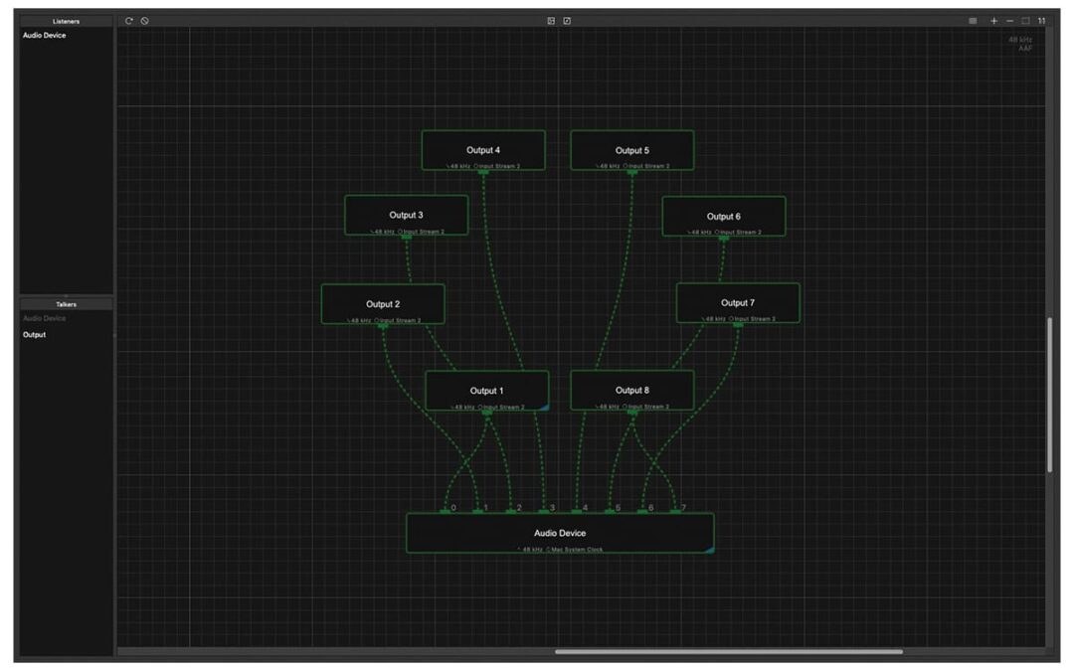Click the plus zoom-in icon
This screenshot has width=1074, height=671.
coord(993,21)
